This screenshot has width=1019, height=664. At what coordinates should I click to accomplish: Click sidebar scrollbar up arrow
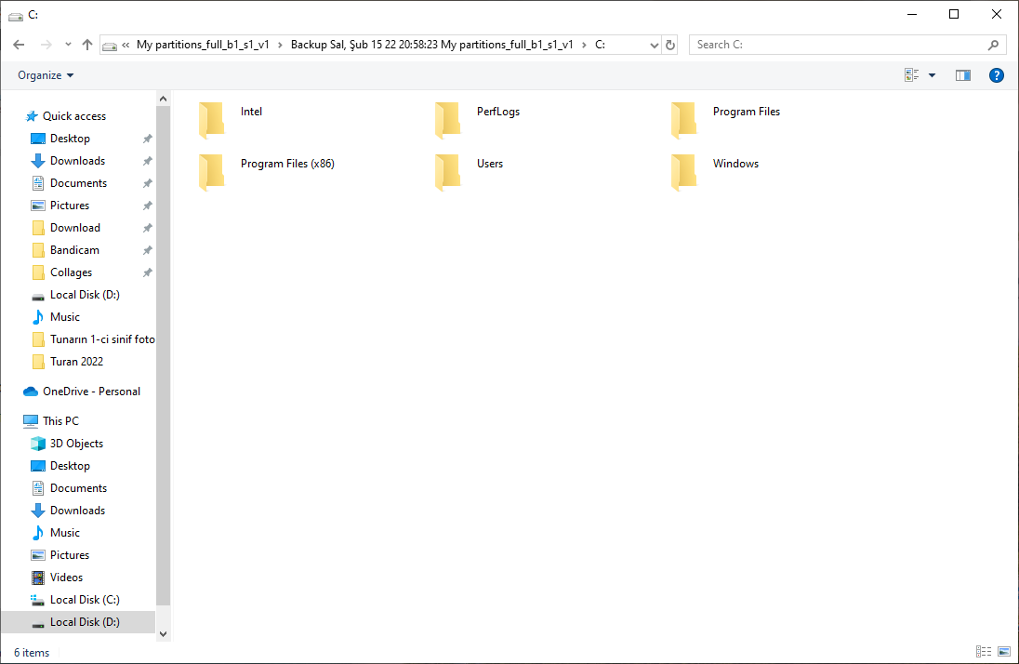163,99
